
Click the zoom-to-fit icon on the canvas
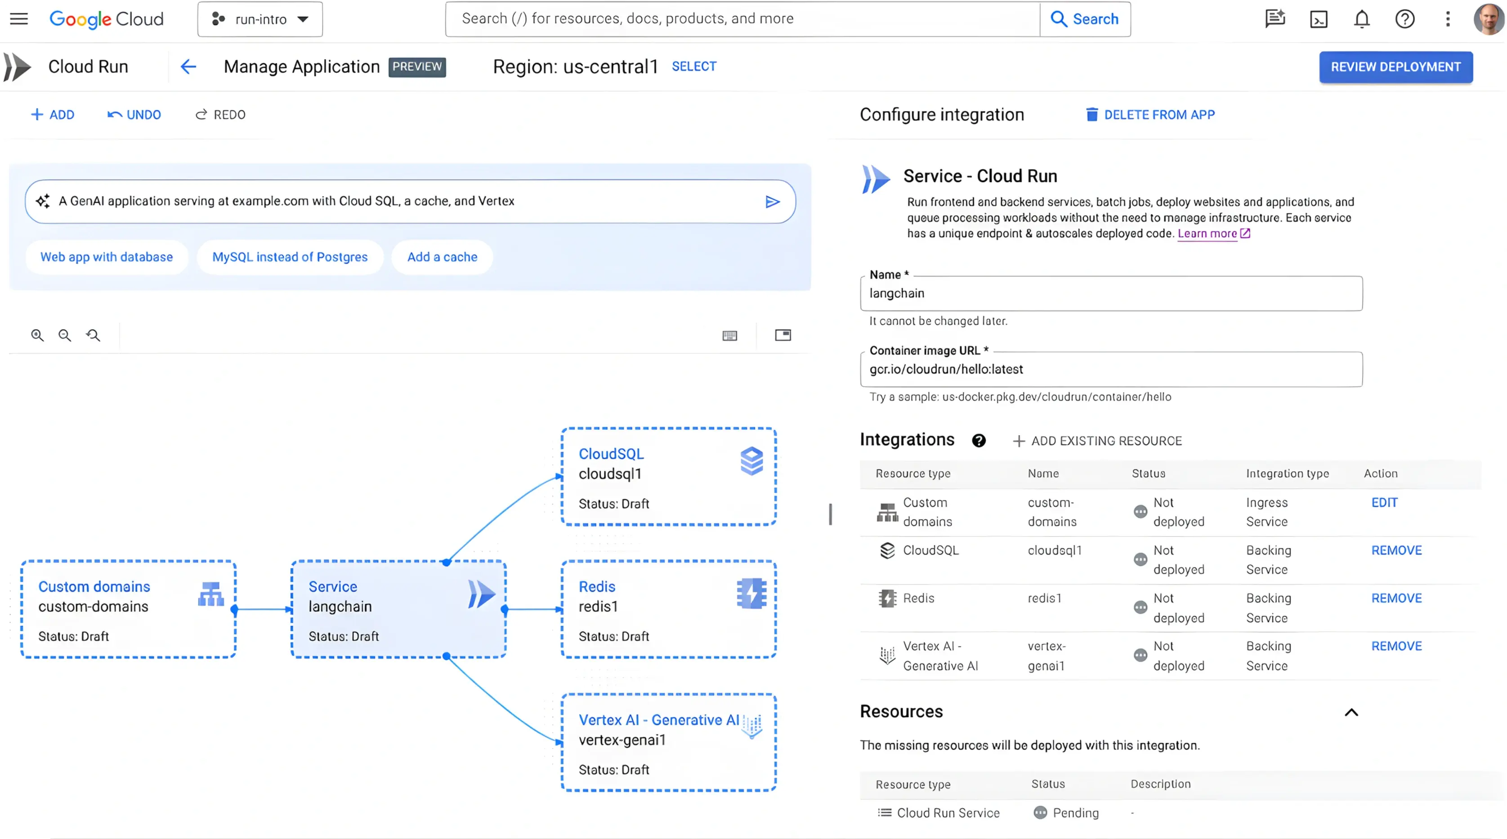(93, 335)
